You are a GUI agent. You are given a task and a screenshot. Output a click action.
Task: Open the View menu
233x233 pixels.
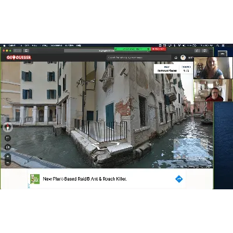pos(34,45)
